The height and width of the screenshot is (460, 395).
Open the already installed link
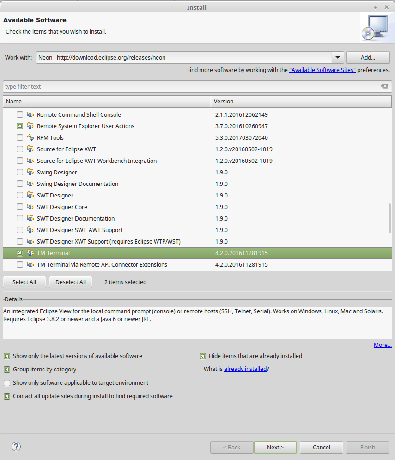[x=245, y=369]
